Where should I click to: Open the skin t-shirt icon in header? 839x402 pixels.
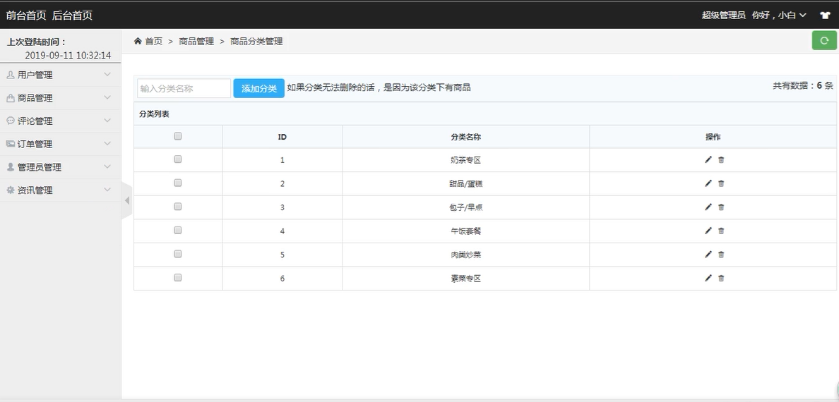click(825, 15)
